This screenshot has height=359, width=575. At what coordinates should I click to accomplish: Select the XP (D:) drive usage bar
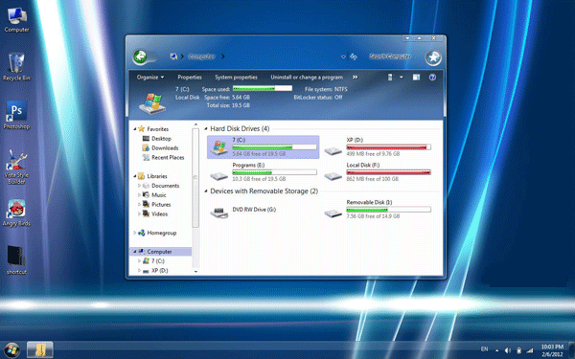[388, 147]
